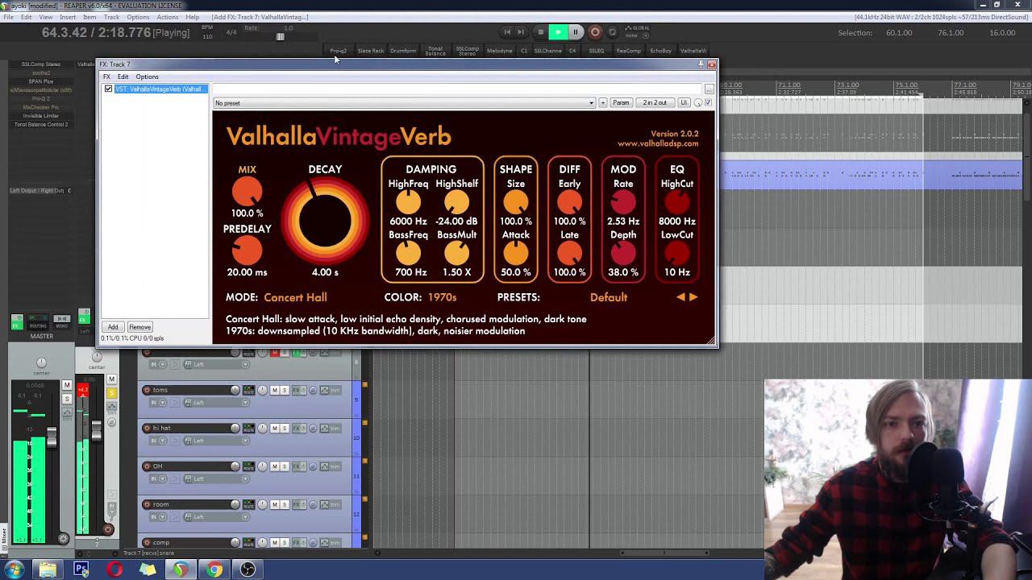Click the PREDELAY knob

click(x=248, y=251)
